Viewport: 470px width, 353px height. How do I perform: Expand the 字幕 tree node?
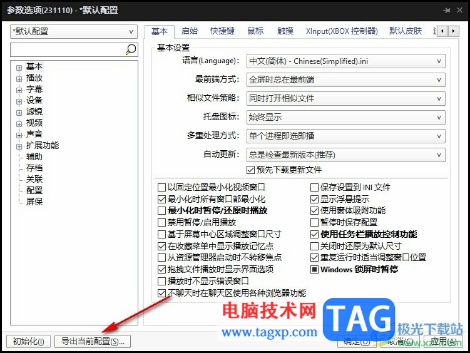[x=19, y=90]
